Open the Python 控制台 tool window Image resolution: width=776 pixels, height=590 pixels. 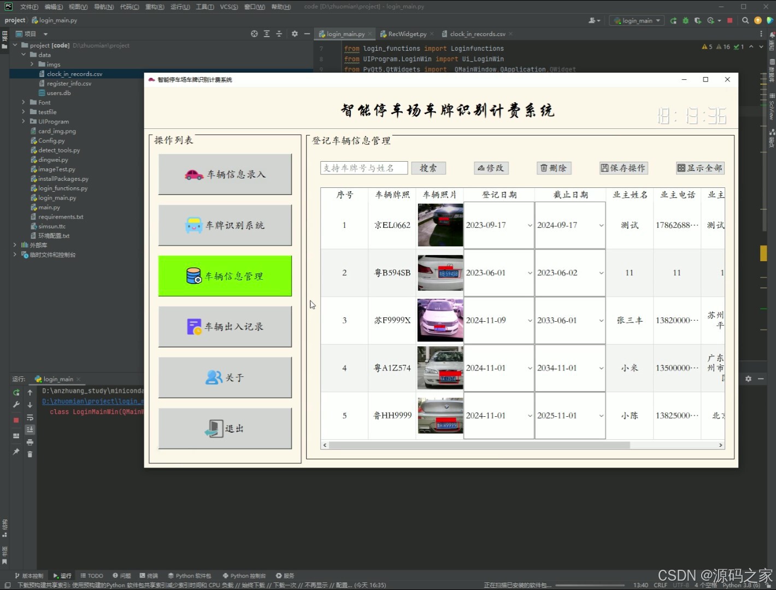coord(244,576)
